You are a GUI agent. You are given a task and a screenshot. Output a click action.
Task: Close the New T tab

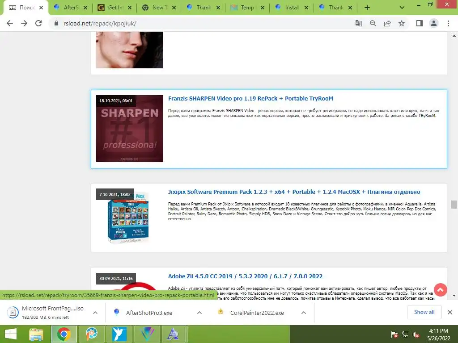[x=174, y=8]
